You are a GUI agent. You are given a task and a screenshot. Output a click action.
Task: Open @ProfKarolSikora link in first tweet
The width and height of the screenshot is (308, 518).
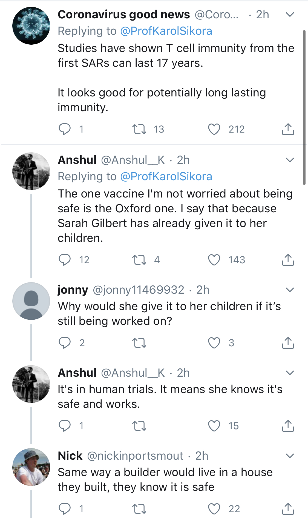(166, 31)
